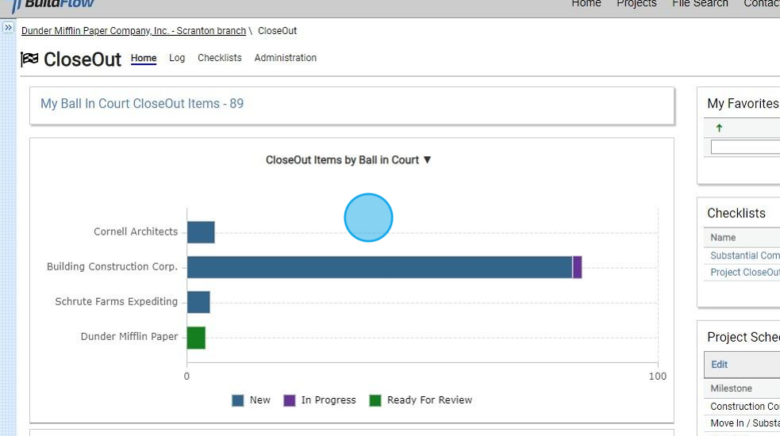Open the Project CloseOut checklist link
This screenshot has width=780, height=436.
click(744, 273)
